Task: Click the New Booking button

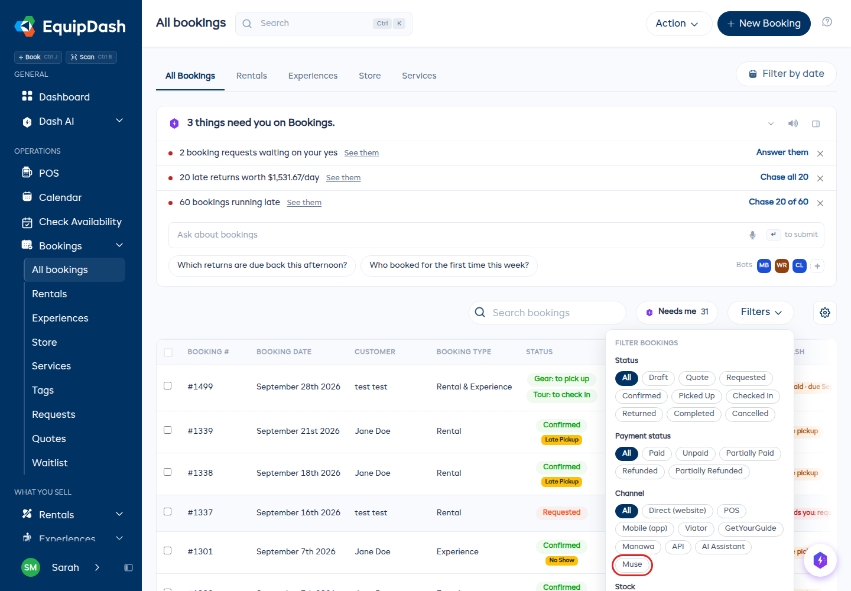Action: coord(764,24)
